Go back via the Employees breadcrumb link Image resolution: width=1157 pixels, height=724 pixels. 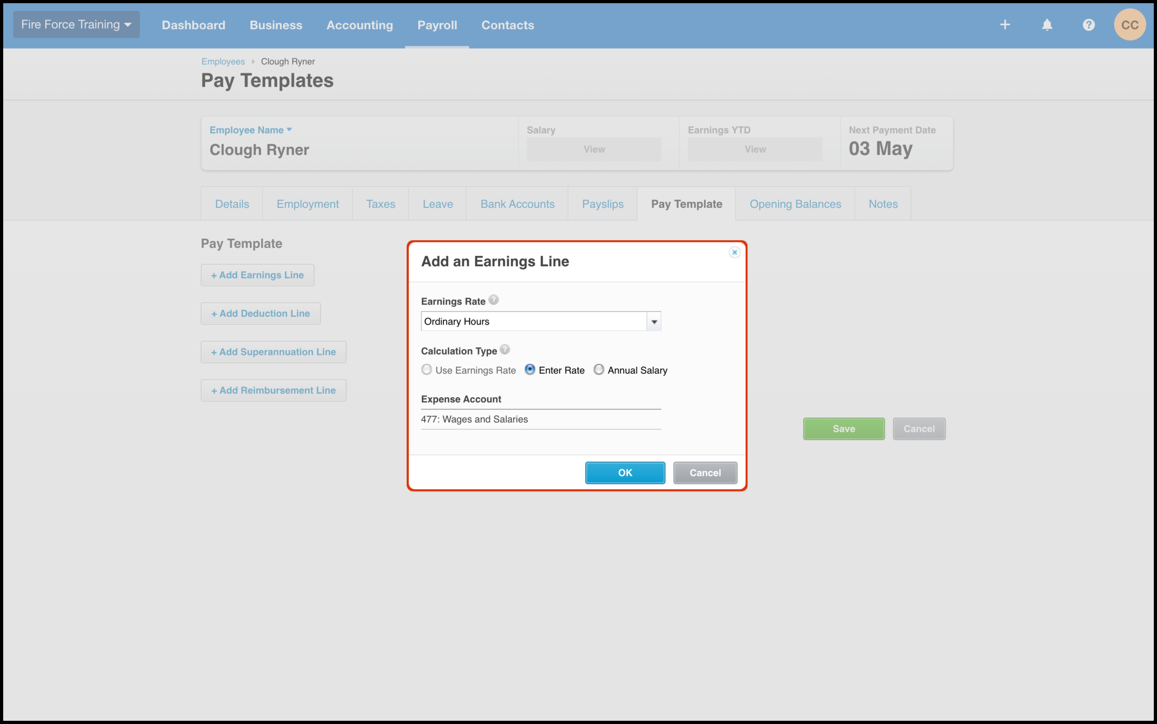tap(223, 61)
